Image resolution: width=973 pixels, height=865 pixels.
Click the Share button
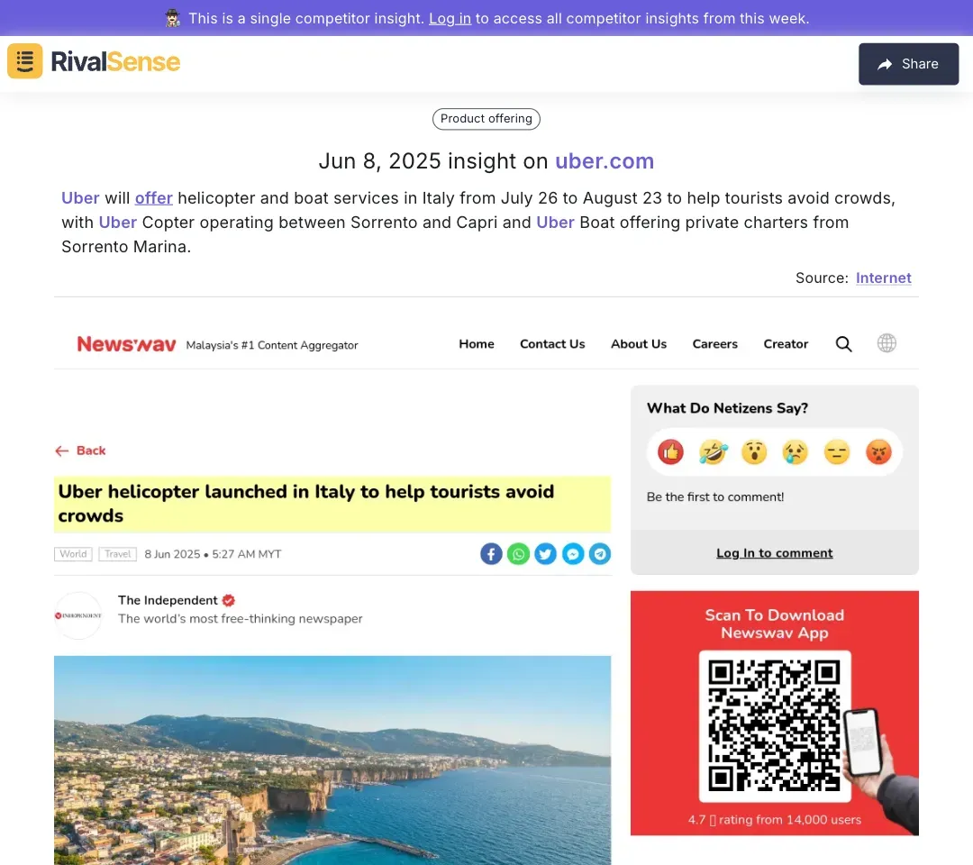tap(908, 64)
